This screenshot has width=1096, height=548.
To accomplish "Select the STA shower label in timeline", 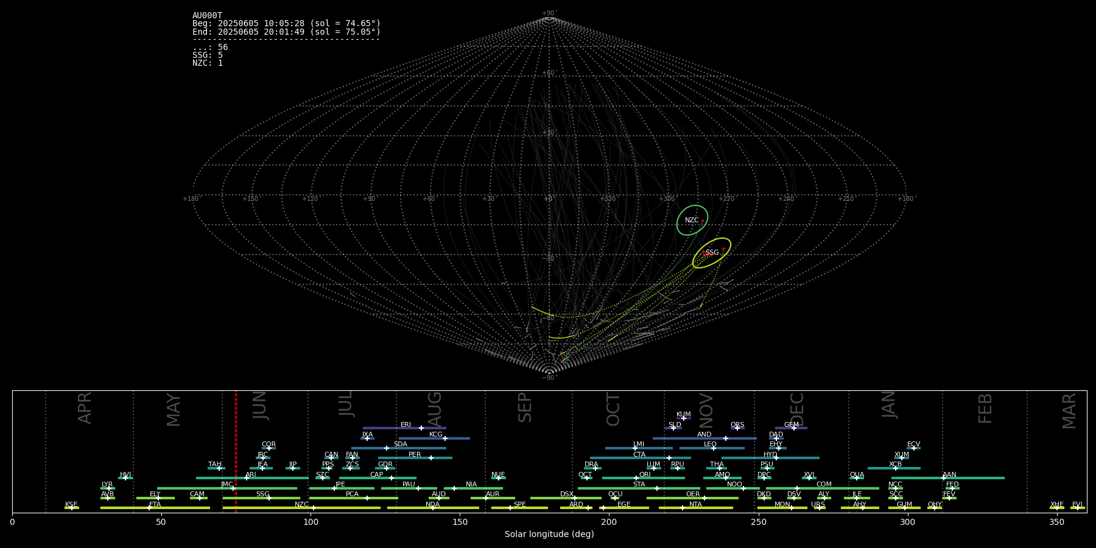I will (x=639, y=485).
